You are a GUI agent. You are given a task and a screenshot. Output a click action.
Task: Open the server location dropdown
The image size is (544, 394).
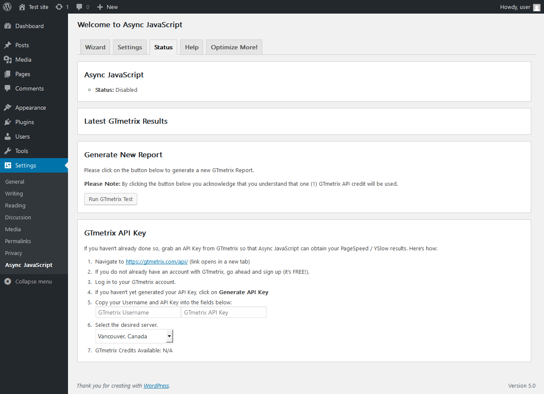coord(134,336)
